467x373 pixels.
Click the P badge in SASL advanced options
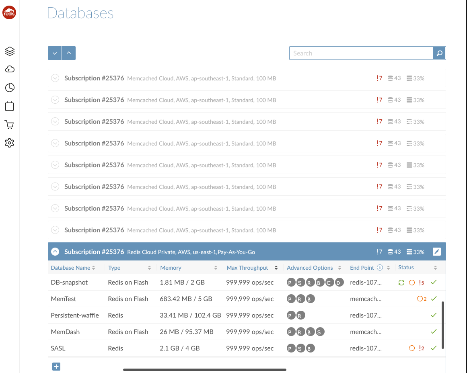tap(291, 348)
